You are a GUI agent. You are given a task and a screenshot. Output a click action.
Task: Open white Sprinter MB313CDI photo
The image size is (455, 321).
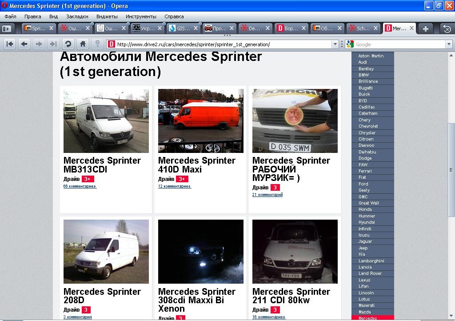click(x=106, y=121)
